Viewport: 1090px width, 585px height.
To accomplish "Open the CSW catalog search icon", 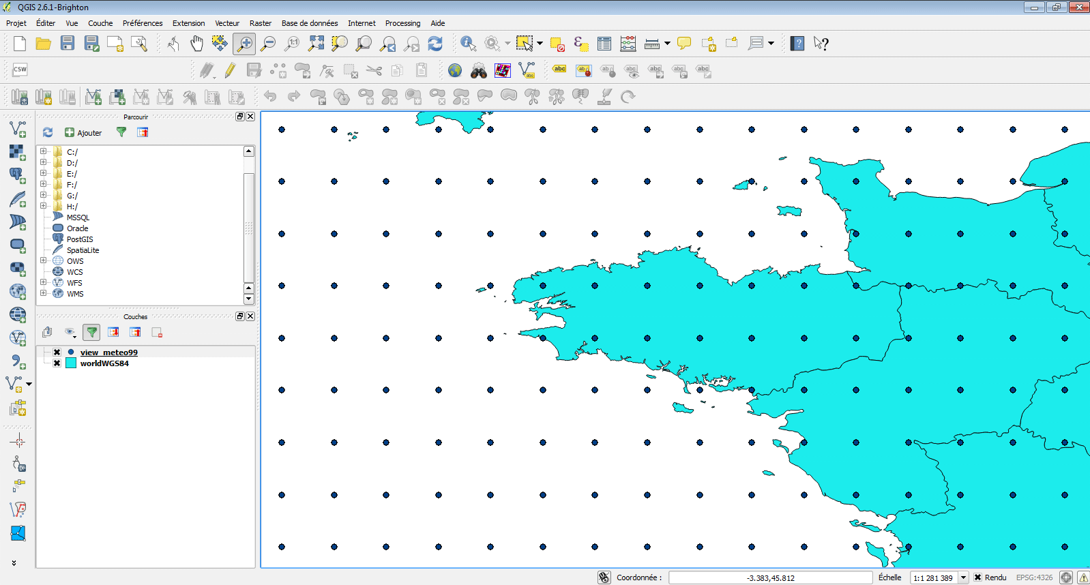I will click(x=20, y=70).
